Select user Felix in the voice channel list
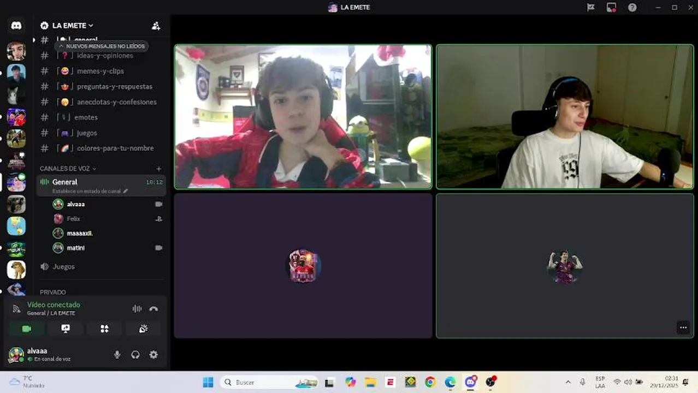 (x=108, y=218)
